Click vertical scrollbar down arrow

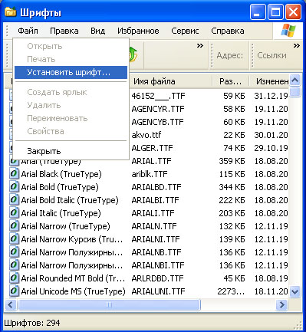[x=295, y=291]
